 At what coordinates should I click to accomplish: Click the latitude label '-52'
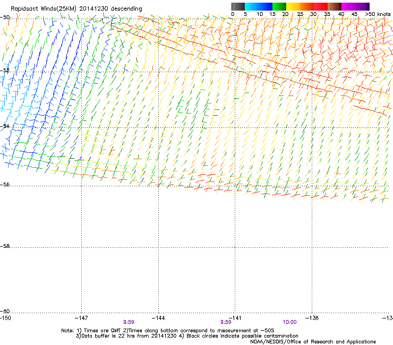pyautogui.click(x=5, y=71)
